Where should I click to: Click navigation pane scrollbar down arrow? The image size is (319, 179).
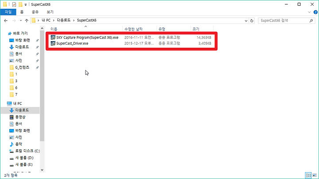click(42, 170)
